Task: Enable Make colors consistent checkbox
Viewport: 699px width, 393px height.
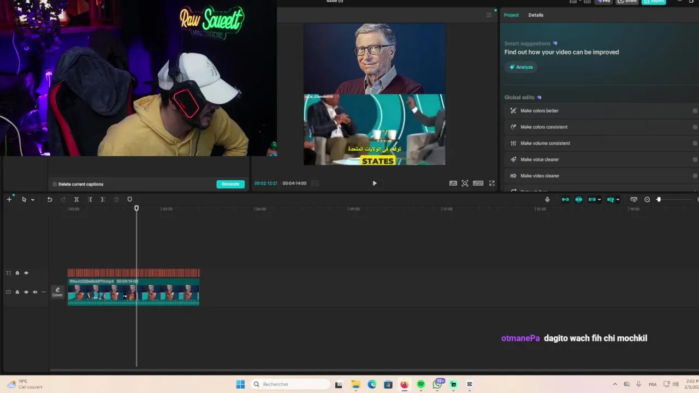Action: point(695,127)
